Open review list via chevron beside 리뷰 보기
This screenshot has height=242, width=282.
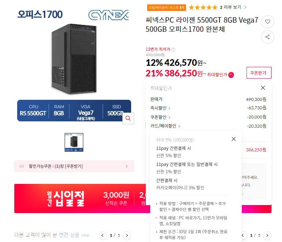245,7
